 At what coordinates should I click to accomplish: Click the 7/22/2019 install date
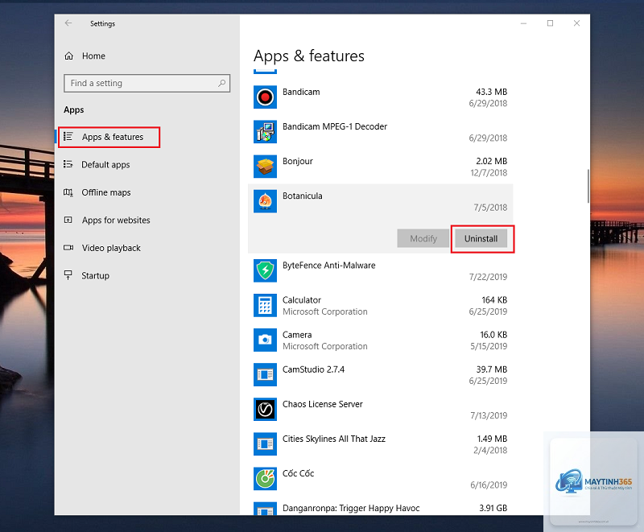(x=488, y=277)
